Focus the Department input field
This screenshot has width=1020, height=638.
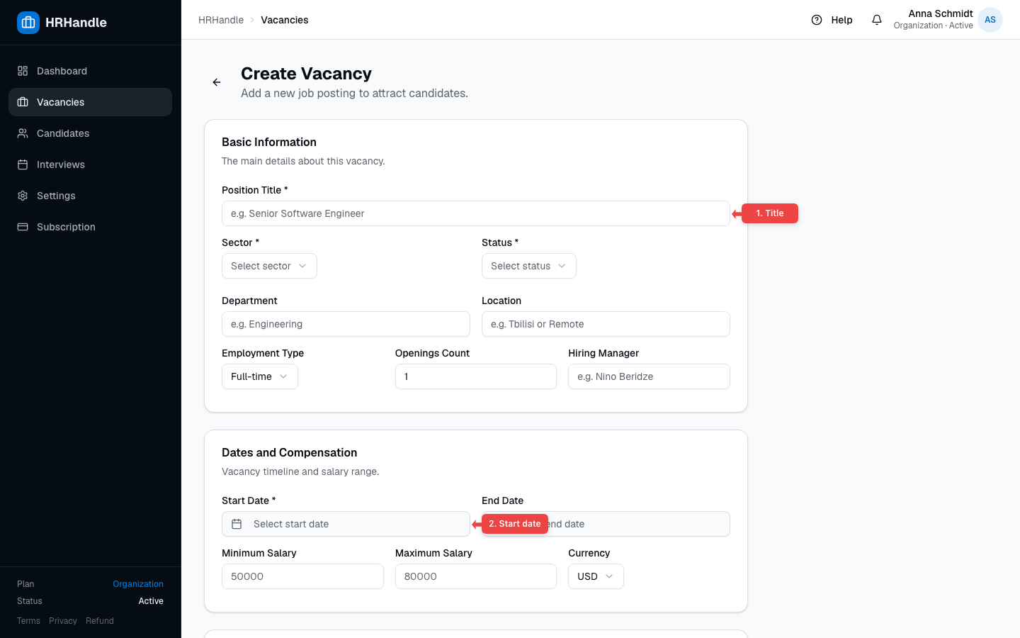tap(346, 324)
